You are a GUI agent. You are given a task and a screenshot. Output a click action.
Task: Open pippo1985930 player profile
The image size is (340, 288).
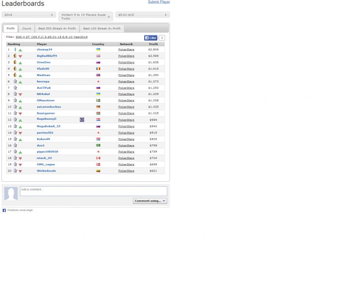48,152
